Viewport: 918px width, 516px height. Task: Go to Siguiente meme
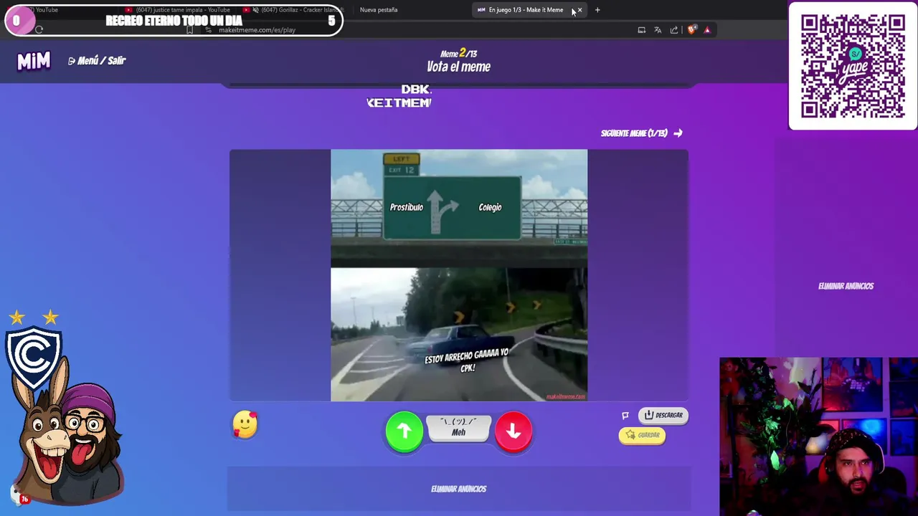coord(641,133)
